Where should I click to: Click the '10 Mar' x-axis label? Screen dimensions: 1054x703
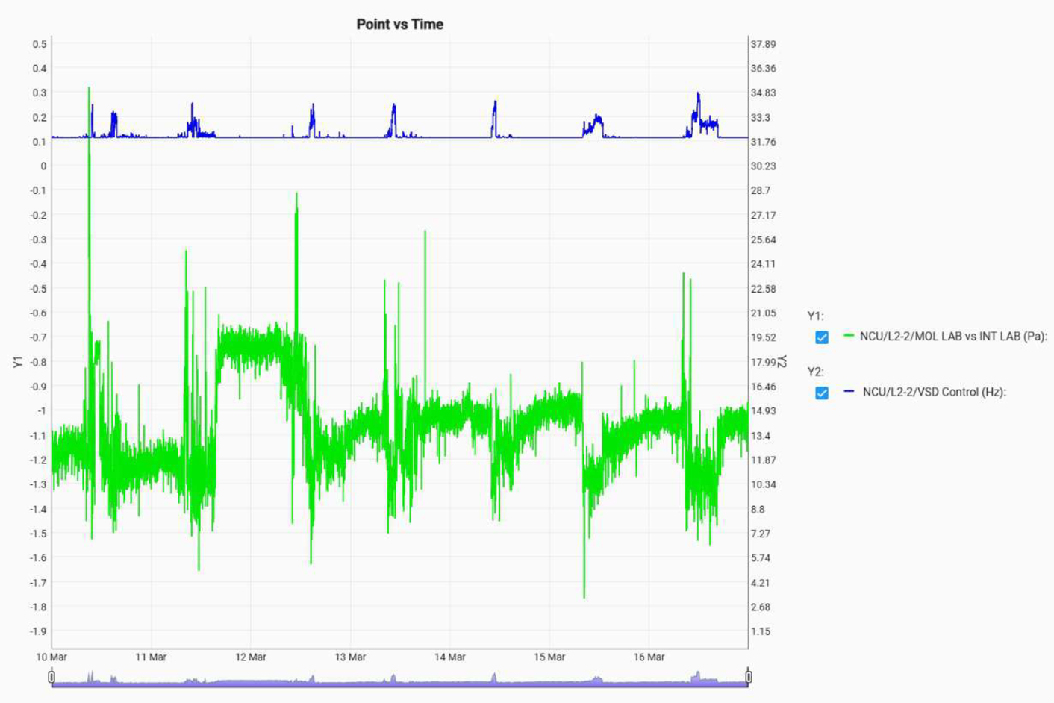(52, 657)
